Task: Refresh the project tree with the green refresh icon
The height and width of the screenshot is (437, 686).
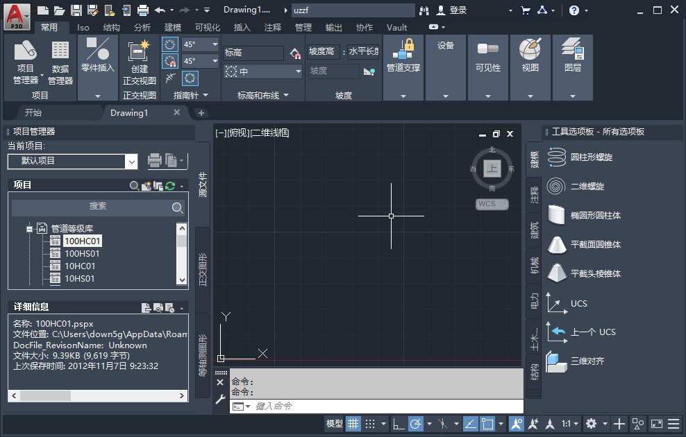Action: pyautogui.click(x=169, y=185)
